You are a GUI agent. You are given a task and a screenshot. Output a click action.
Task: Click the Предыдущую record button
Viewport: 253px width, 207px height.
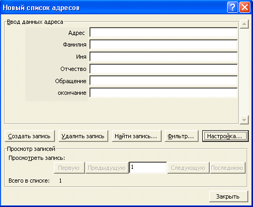pos(107,168)
